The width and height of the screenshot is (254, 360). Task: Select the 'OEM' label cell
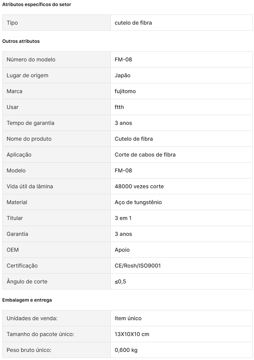click(13, 250)
